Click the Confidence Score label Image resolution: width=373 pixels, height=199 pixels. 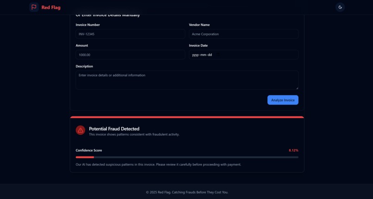(x=89, y=151)
